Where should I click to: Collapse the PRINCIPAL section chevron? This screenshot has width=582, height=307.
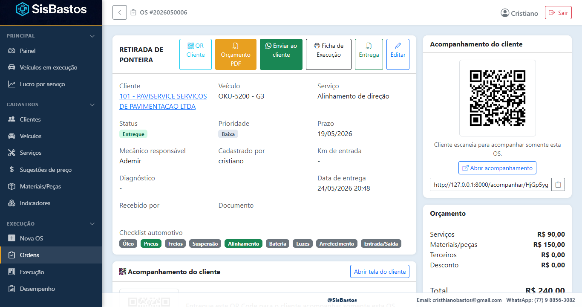[92, 36]
